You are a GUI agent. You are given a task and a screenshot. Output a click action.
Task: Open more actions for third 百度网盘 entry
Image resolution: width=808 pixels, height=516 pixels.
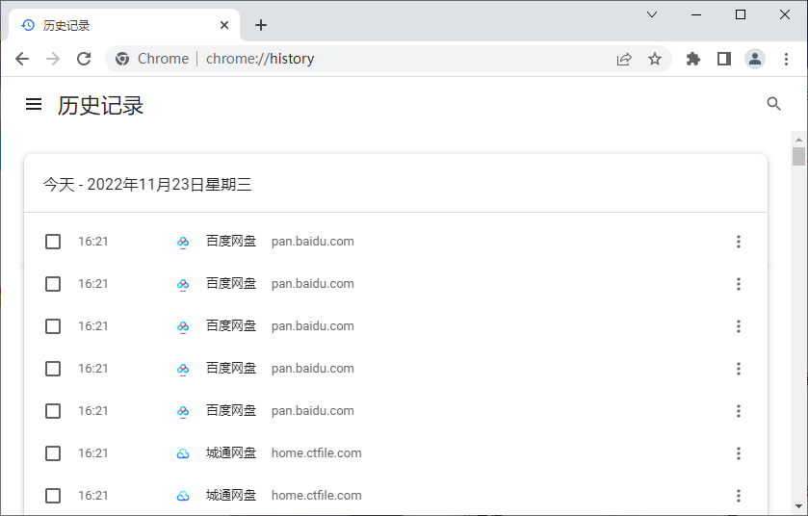pos(739,326)
